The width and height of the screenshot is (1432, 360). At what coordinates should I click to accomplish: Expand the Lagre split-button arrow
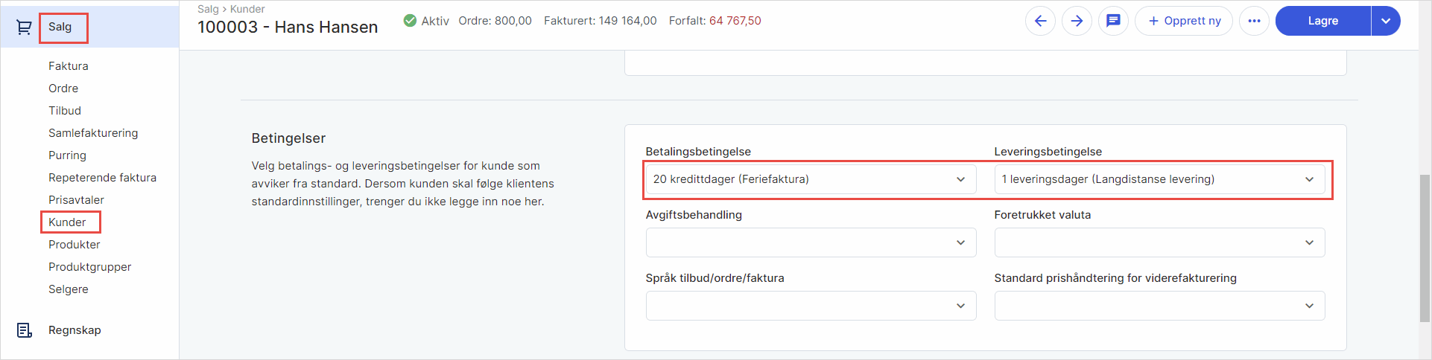(x=1385, y=21)
